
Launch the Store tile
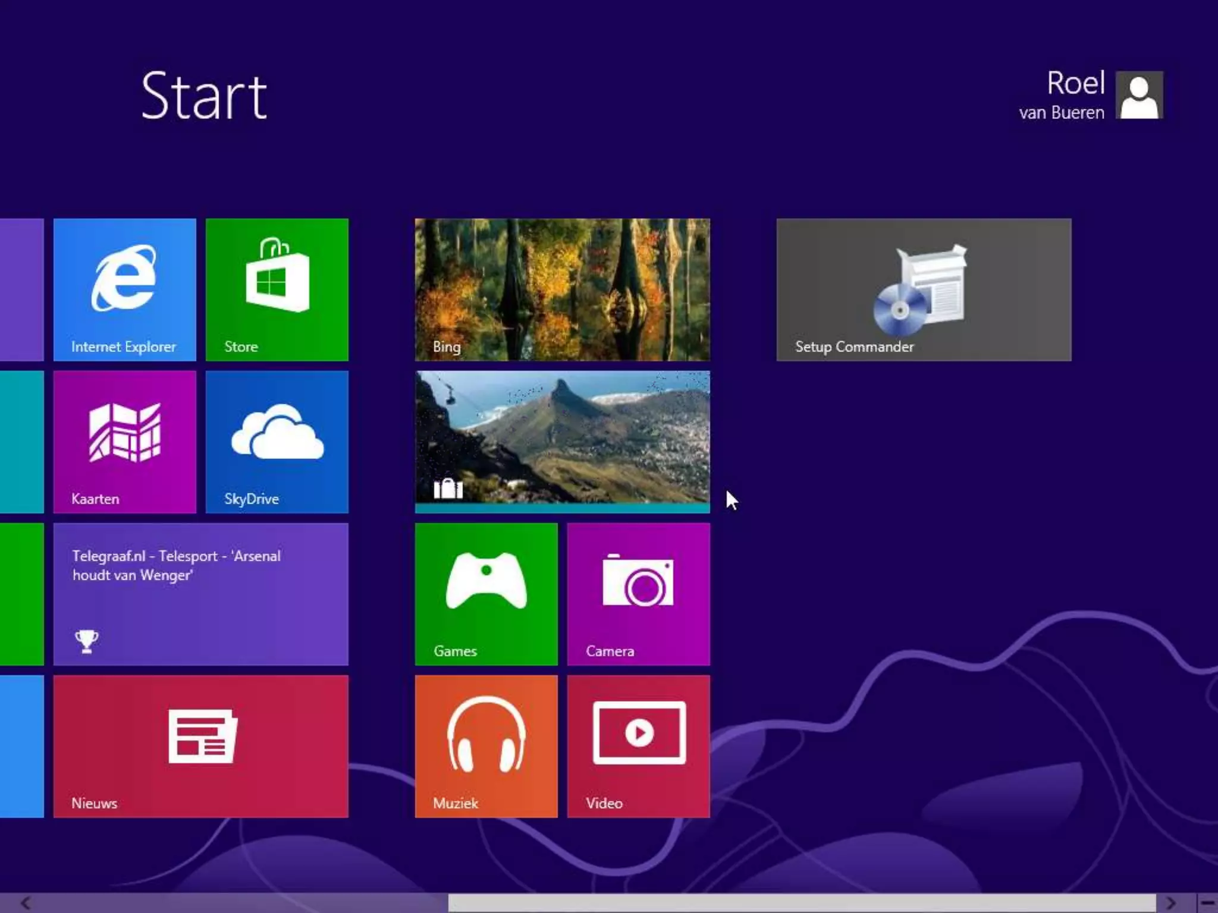tap(277, 289)
